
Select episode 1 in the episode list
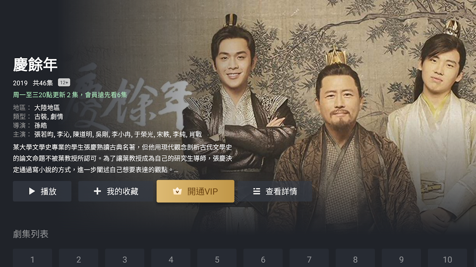point(32,258)
